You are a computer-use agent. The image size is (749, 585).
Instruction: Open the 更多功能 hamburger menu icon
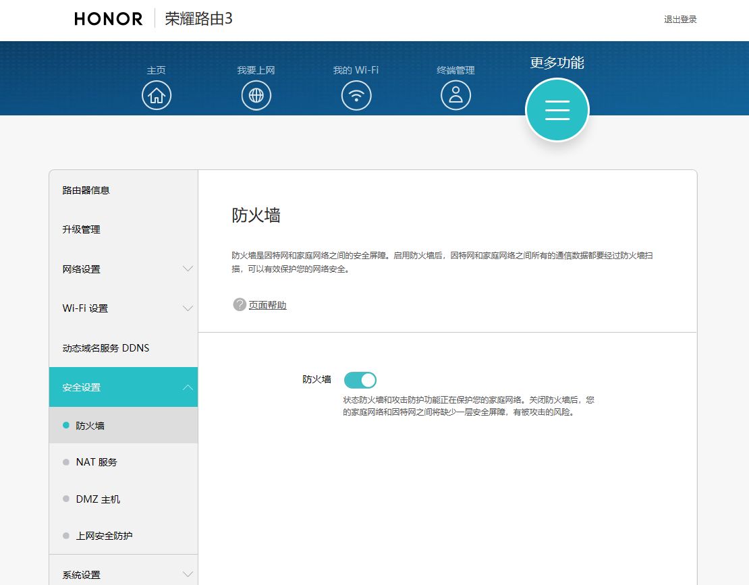tap(557, 110)
